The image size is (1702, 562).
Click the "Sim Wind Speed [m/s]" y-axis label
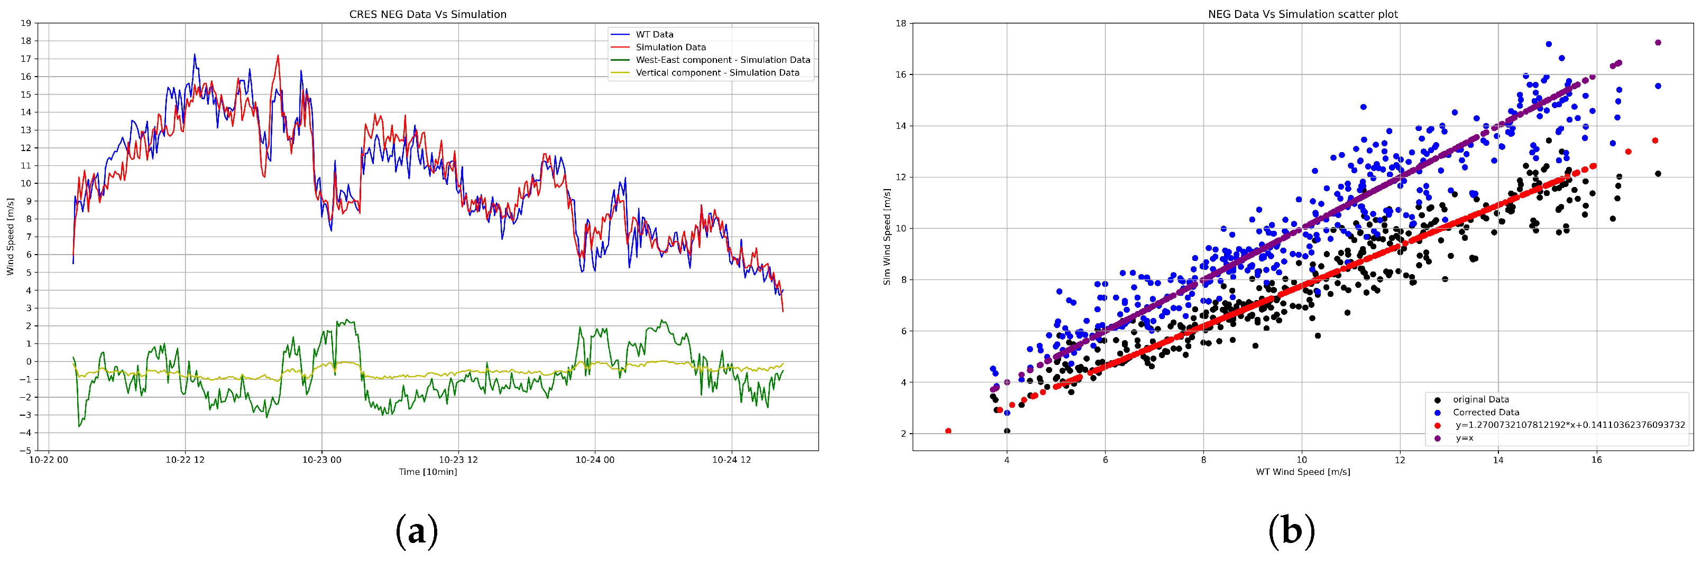tap(887, 237)
